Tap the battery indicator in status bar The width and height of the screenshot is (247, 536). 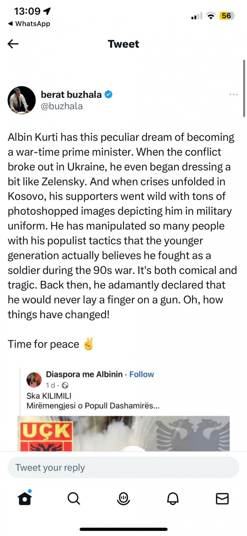coord(227,16)
